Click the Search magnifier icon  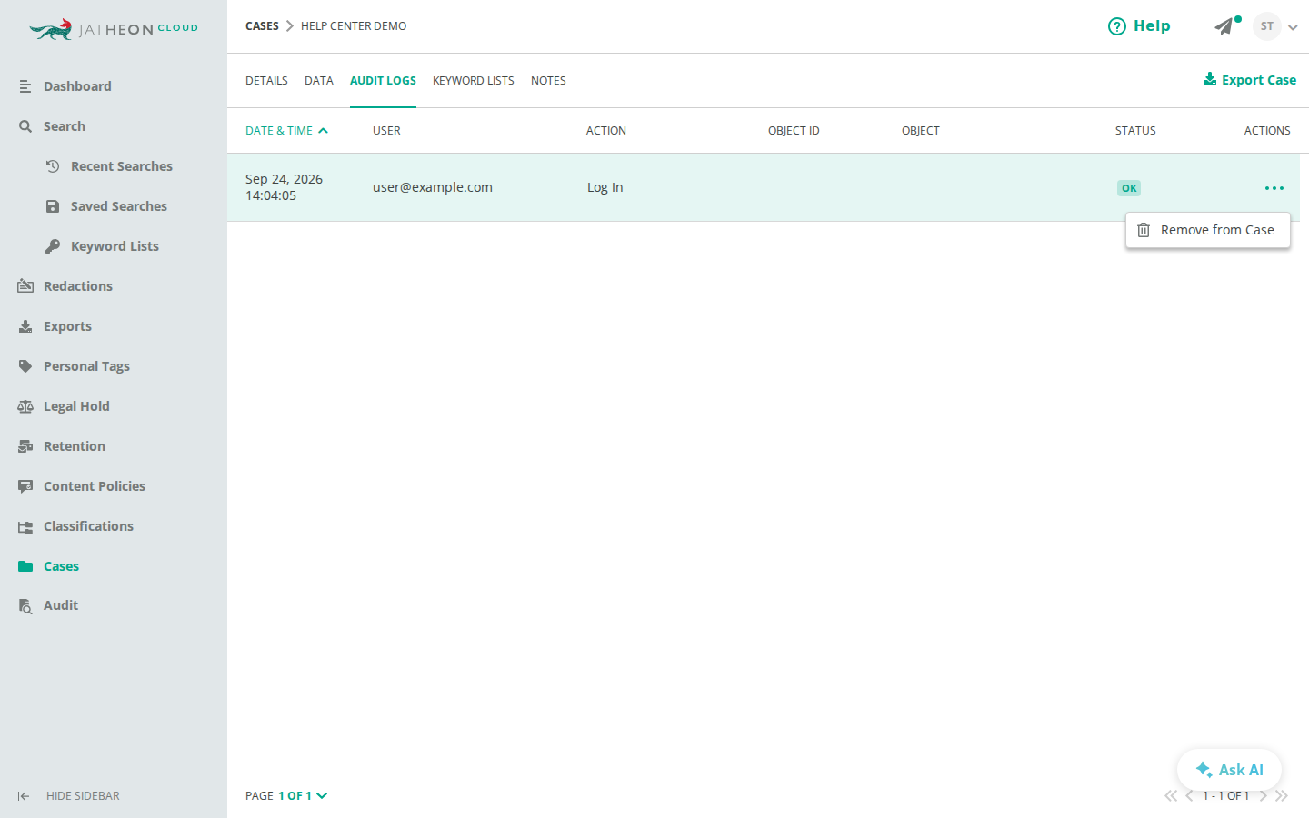pyautogui.click(x=25, y=126)
